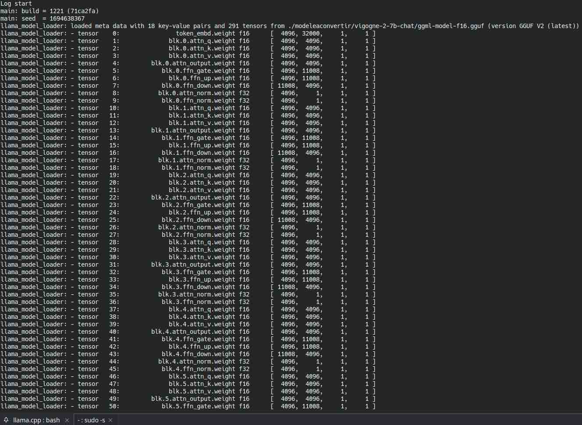
Task: Click build hash text '71ca2fa'
Action: point(83,11)
